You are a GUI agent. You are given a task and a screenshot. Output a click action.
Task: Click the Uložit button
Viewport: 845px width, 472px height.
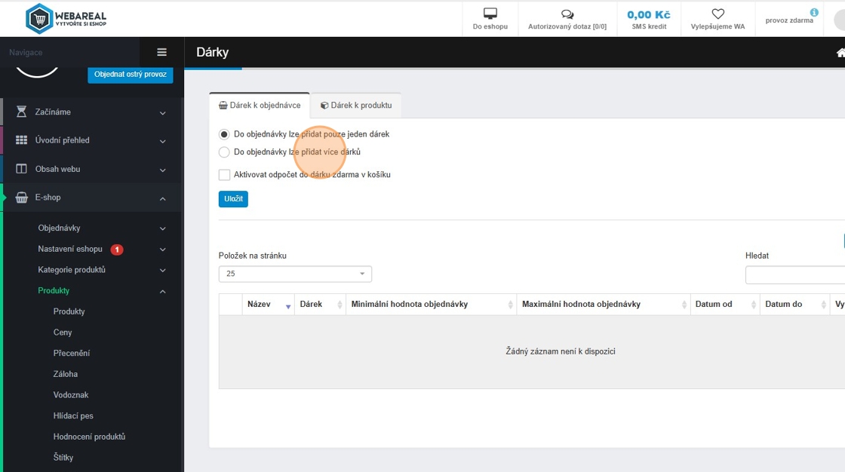point(233,199)
